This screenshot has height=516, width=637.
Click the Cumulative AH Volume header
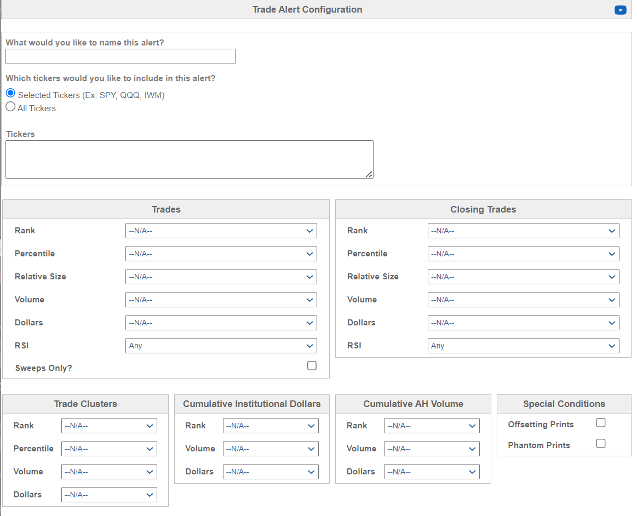pyautogui.click(x=413, y=404)
